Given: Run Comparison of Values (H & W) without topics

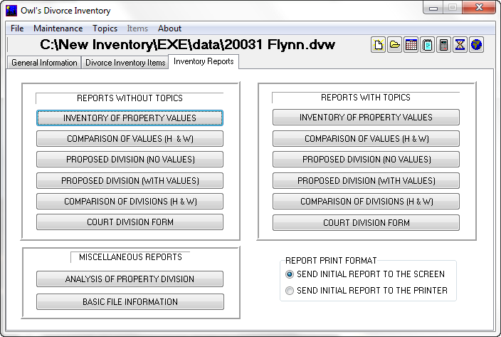Looking at the screenshot, I should (x=130, y=139).
